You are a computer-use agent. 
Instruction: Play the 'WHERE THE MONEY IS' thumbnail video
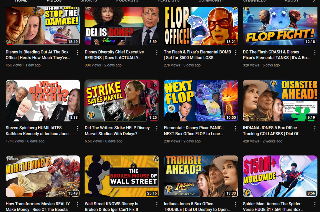(x=43, y=176)
